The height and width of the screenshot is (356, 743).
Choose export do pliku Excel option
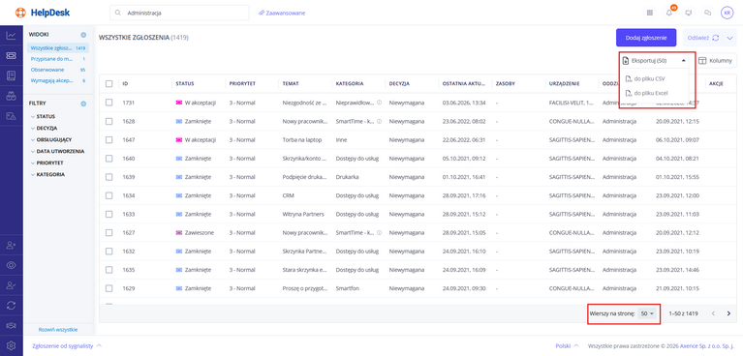[654, 93]
